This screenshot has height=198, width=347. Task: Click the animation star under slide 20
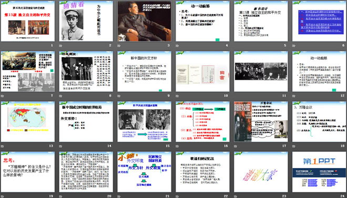tap(60, 196)
